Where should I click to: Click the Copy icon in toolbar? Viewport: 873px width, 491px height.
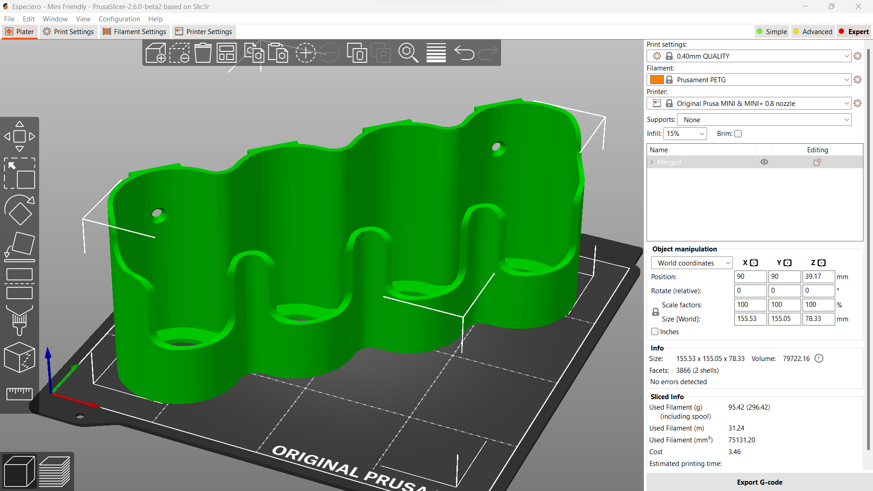coord(254,53)
